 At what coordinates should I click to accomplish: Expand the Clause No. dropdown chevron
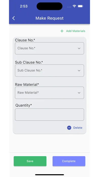[79, 48]
